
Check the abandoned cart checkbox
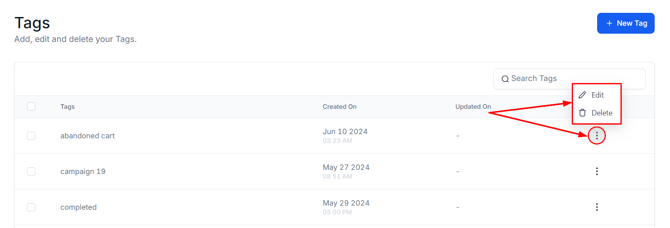(x=31, y=136)
